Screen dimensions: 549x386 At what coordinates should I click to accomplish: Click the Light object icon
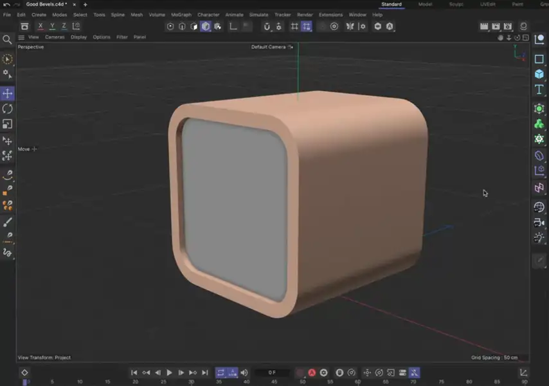pos(539,238)
